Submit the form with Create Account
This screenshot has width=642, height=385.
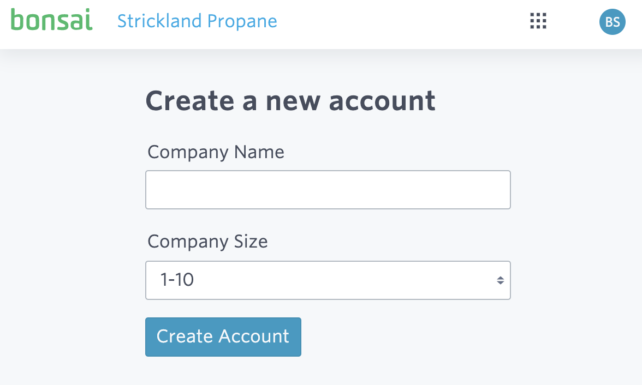(x=223, y=336)
